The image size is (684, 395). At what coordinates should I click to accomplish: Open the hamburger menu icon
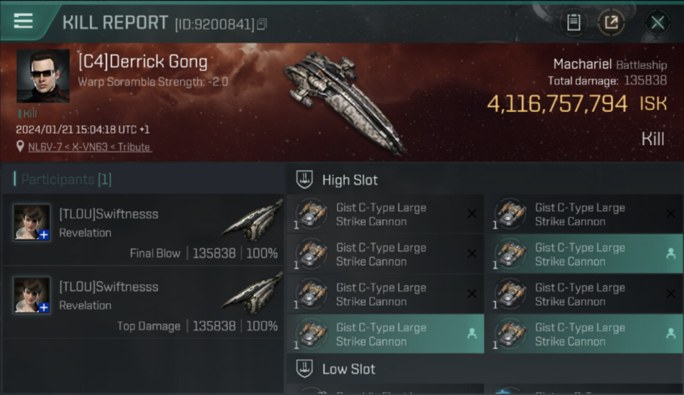23,21
